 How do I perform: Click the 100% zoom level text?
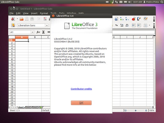[151, 110]
